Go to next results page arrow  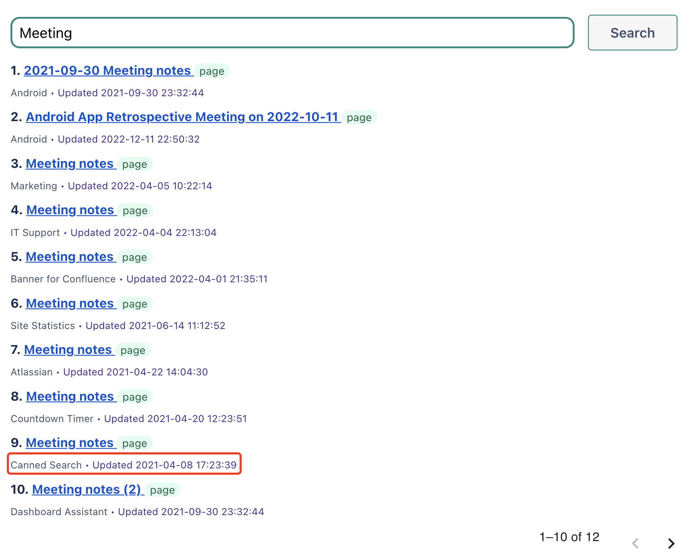click(671, 543)
